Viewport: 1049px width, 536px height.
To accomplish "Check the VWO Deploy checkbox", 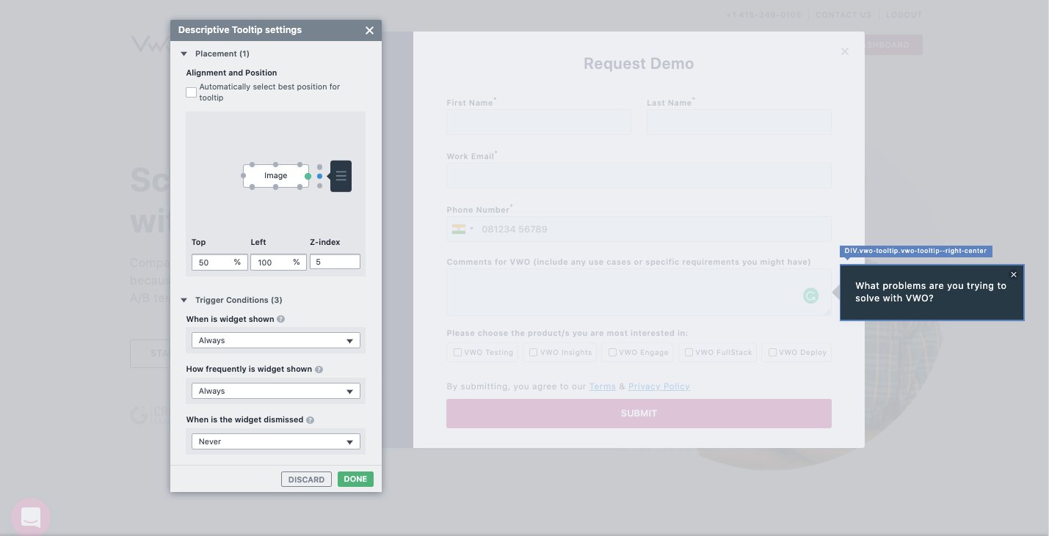I will point(772,352).
